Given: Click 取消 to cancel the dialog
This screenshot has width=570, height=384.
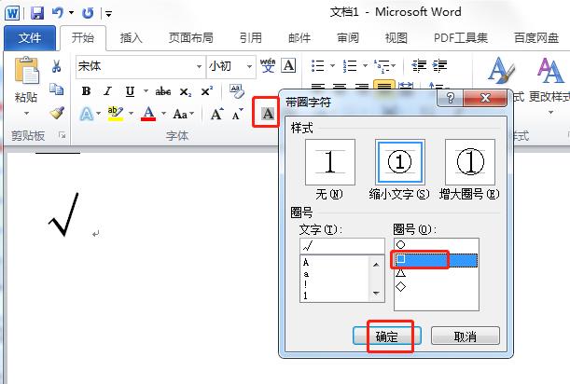Looking at the screenshot, I should 465,336.
